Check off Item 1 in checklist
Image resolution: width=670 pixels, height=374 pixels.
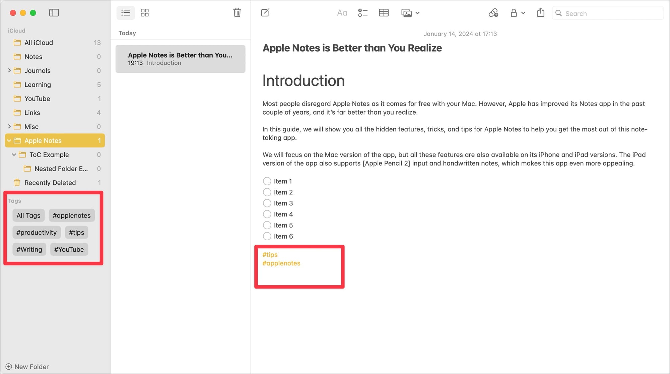[267, 181]
